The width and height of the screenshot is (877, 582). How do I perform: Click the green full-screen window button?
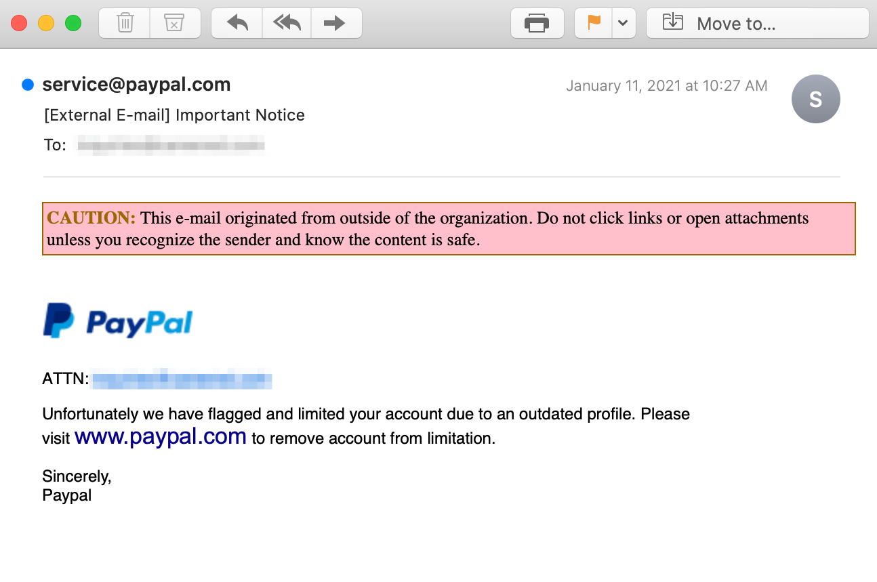coord(73,23)
